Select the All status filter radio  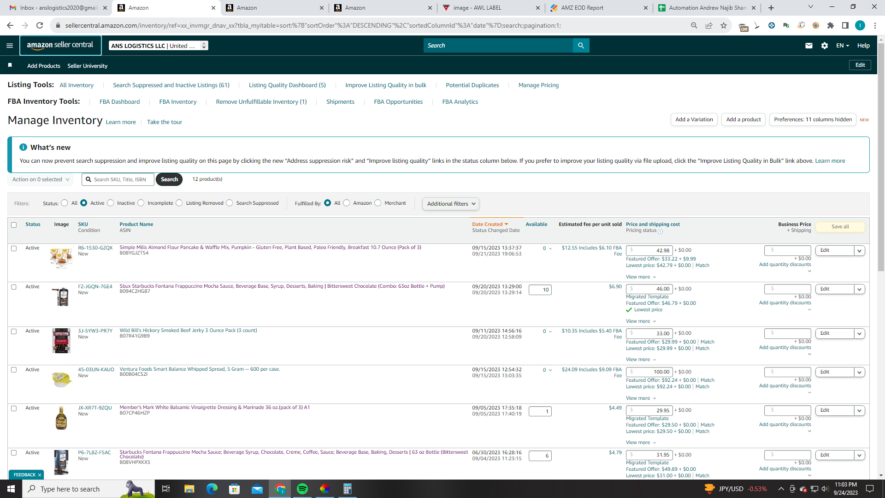pos(65,203)
